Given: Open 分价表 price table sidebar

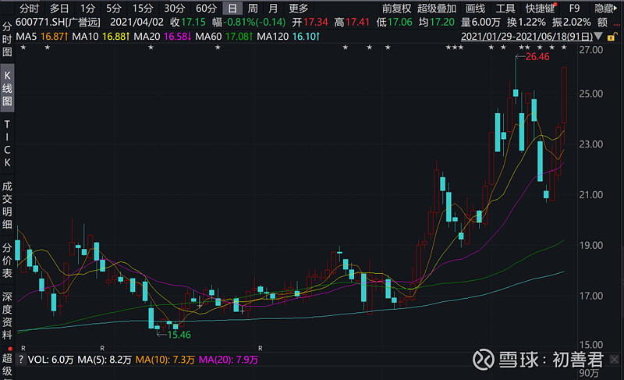Looking at the screenshot, I should click(x=7, y=261).
